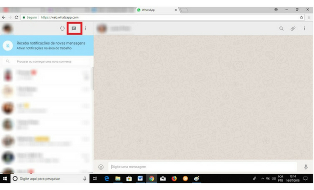Open the attach paperclip icon

pos(293,29)
